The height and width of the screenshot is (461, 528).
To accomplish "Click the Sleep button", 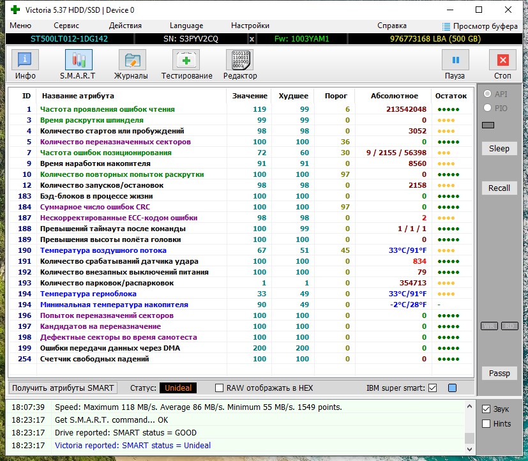I will tap(499, 149).
